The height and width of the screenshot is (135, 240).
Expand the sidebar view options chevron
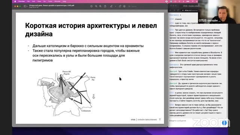click(27, 6)
